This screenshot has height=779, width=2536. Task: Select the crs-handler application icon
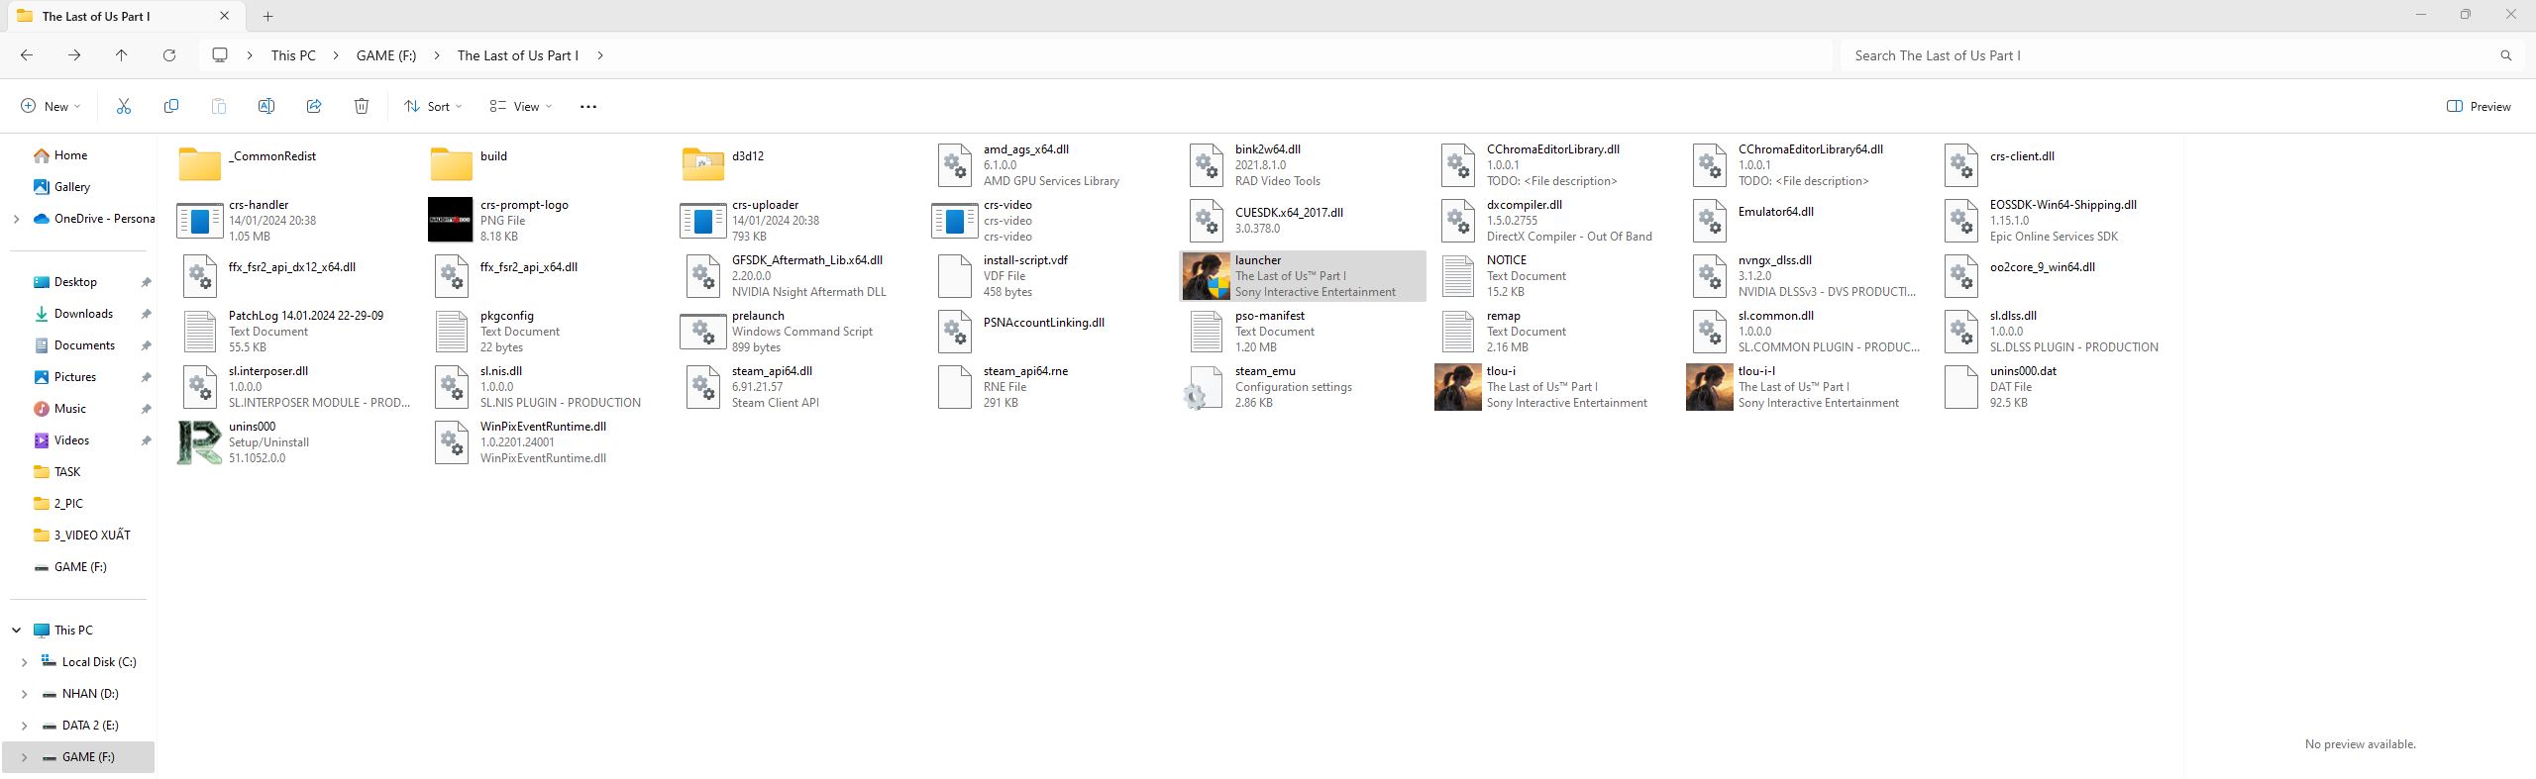coord(199,220)
